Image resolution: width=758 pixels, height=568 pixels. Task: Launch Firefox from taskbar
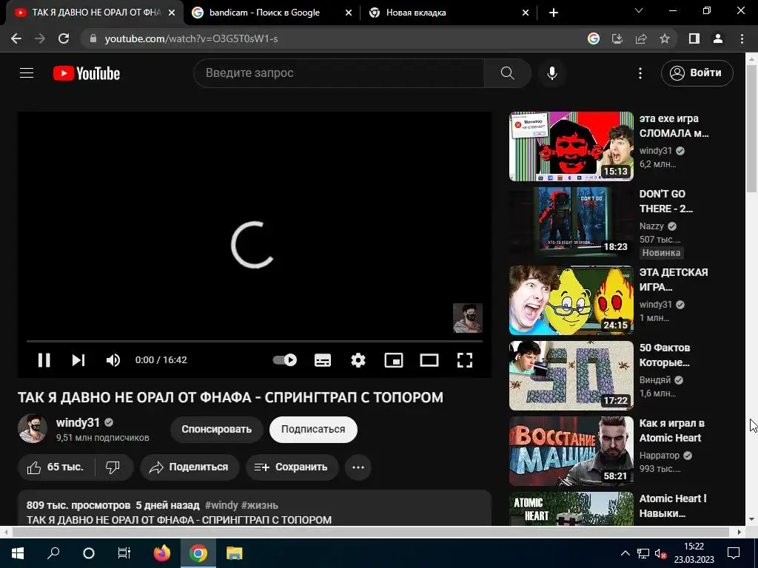162,553
